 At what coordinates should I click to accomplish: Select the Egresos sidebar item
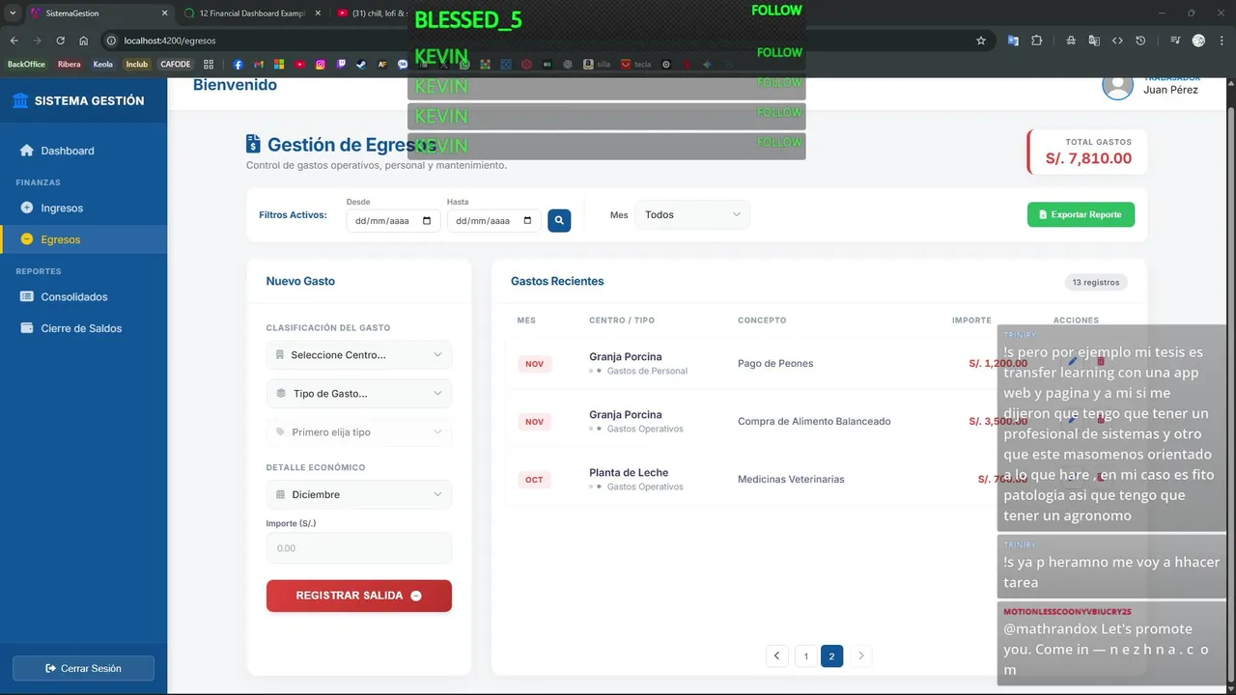point(83,239)
